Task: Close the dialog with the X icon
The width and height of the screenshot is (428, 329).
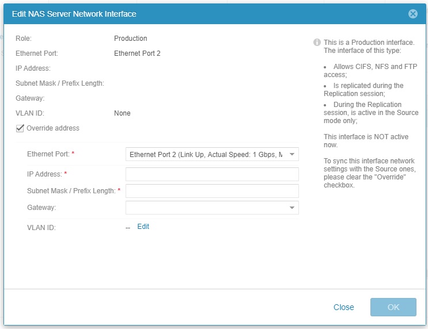Action: pyautogui.click(x=412, y=14)
